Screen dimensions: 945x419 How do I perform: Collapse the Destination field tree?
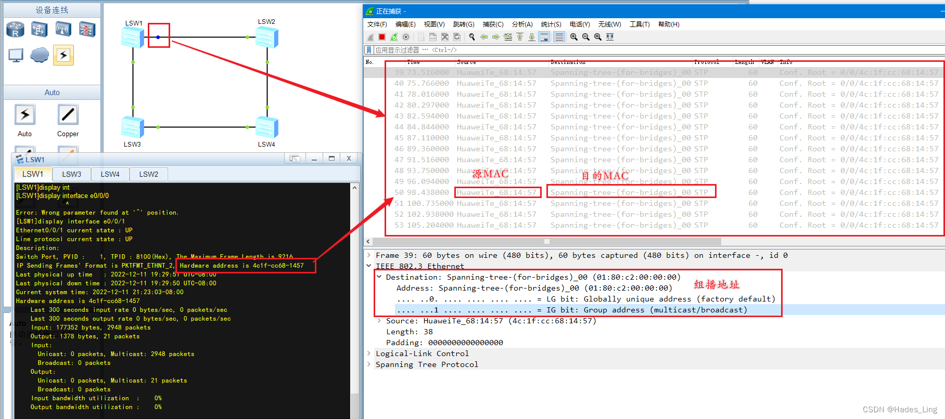(379, 277)
